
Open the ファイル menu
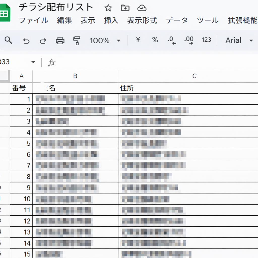34,20
